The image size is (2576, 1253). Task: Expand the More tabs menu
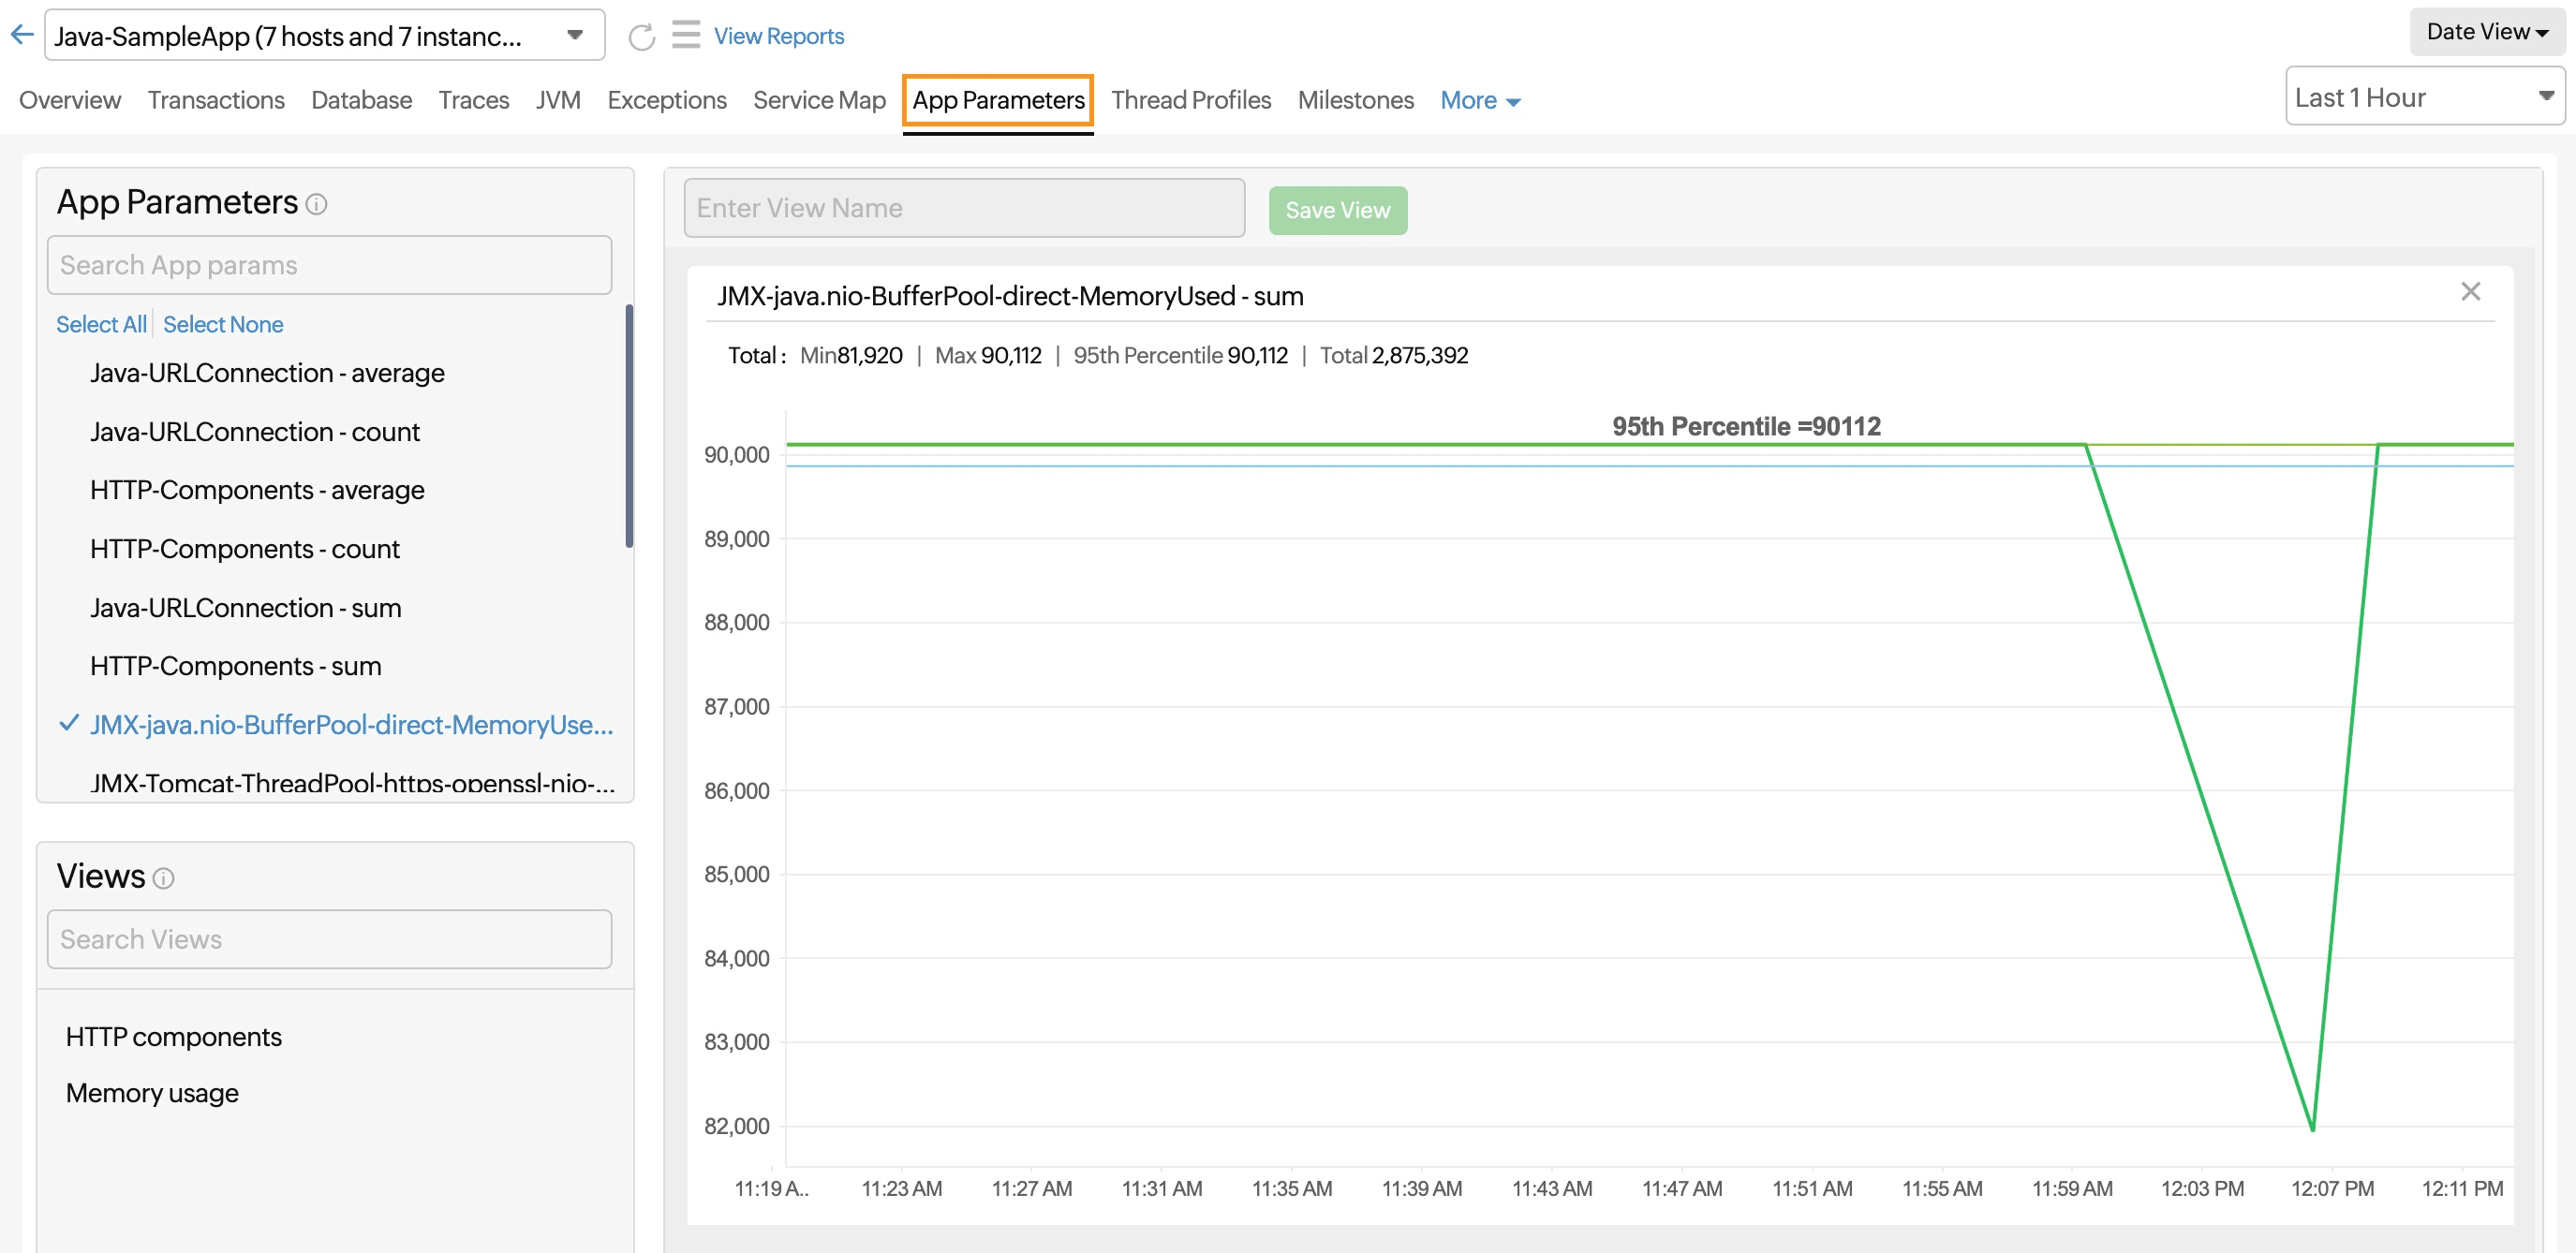pyautogui.click(x=1480, y=100)
